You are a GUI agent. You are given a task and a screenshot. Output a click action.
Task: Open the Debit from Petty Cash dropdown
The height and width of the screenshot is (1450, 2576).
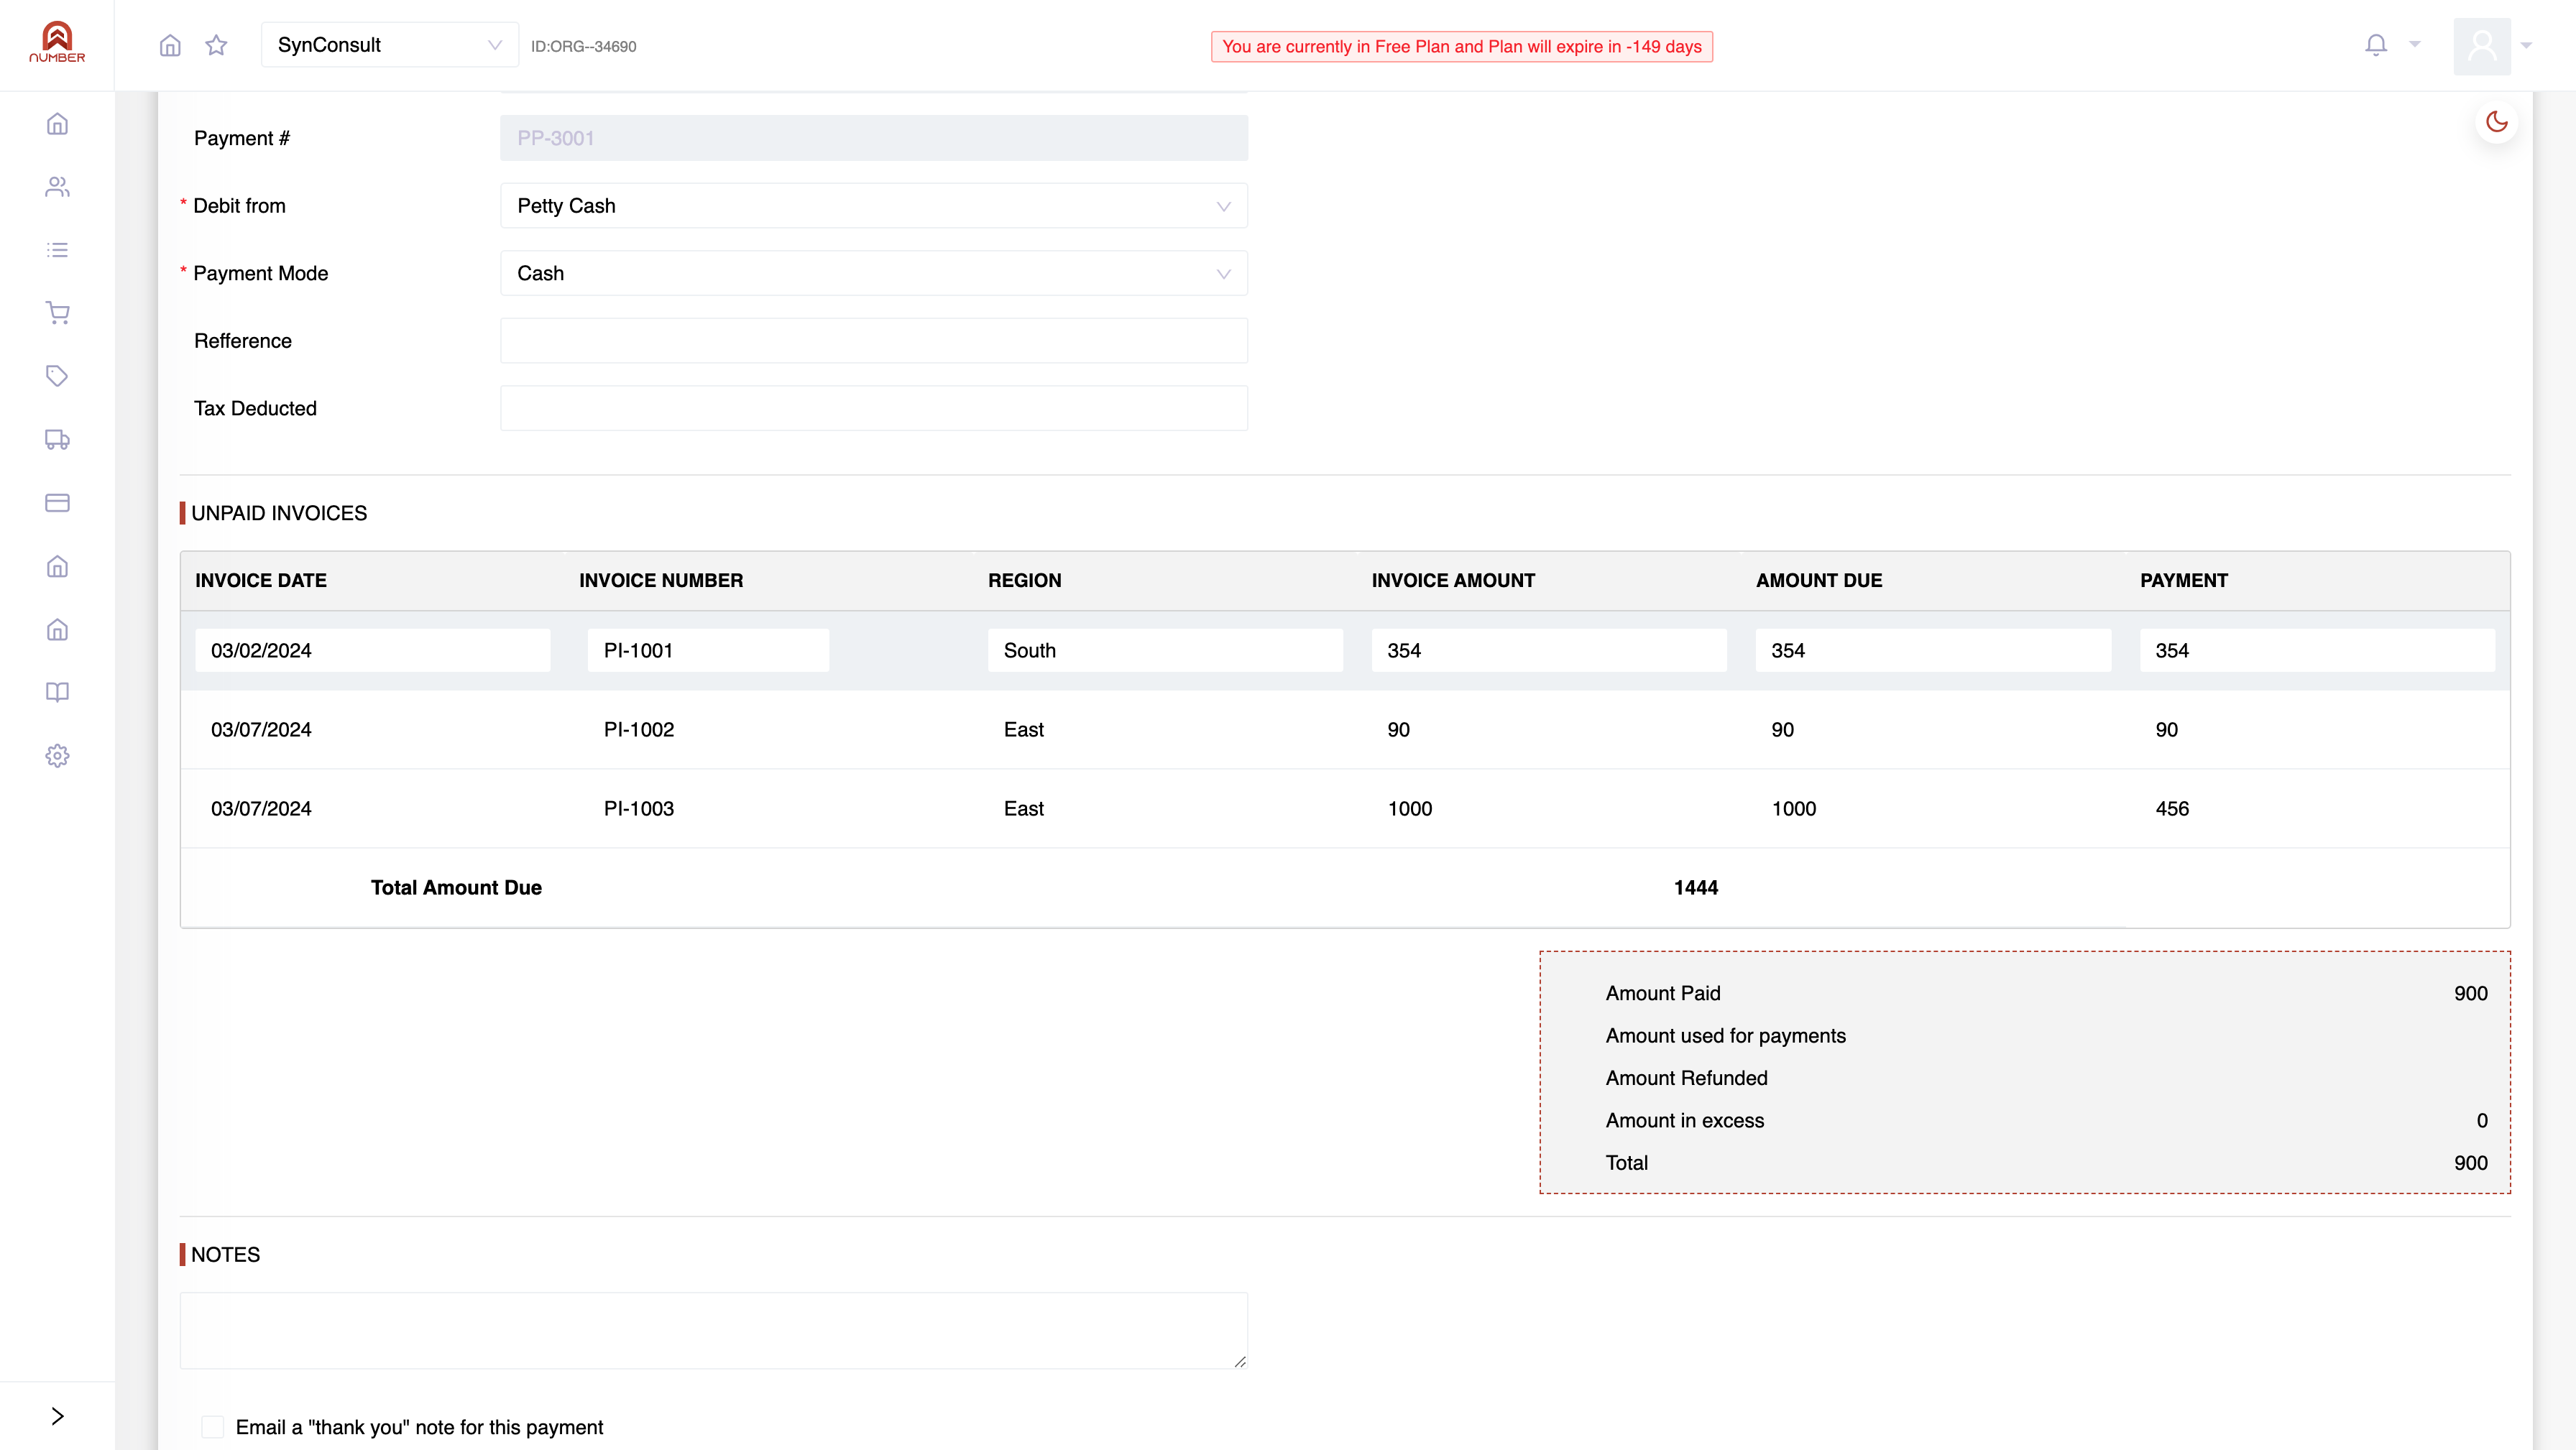(874, 206)
